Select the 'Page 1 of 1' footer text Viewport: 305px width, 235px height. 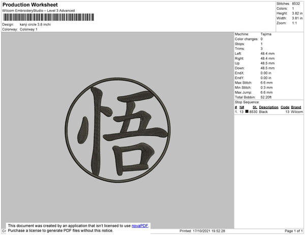click(x=294, y=231)
